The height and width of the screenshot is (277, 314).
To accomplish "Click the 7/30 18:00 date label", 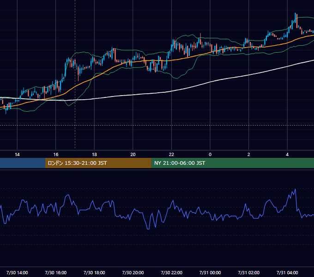I will pyautogui.click(x=94, y=272).
